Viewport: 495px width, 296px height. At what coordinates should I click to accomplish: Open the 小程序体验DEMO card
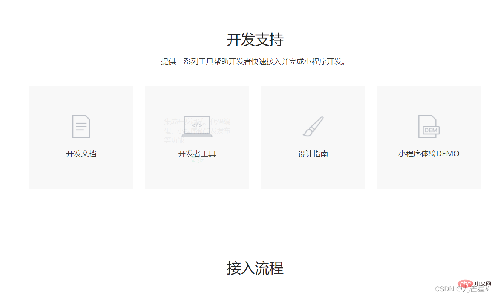(x=428, y=137)
